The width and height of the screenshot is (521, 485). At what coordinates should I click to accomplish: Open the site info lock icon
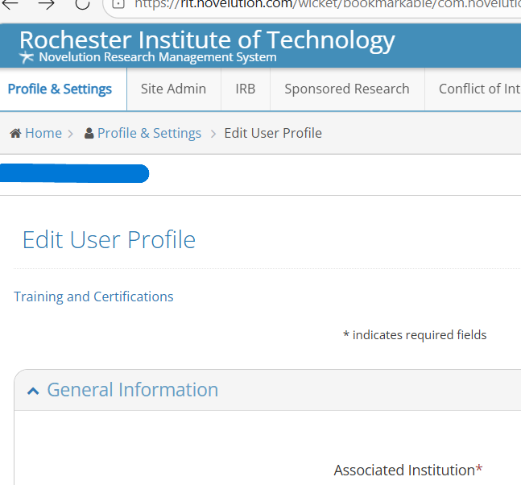tap(118, 4)
